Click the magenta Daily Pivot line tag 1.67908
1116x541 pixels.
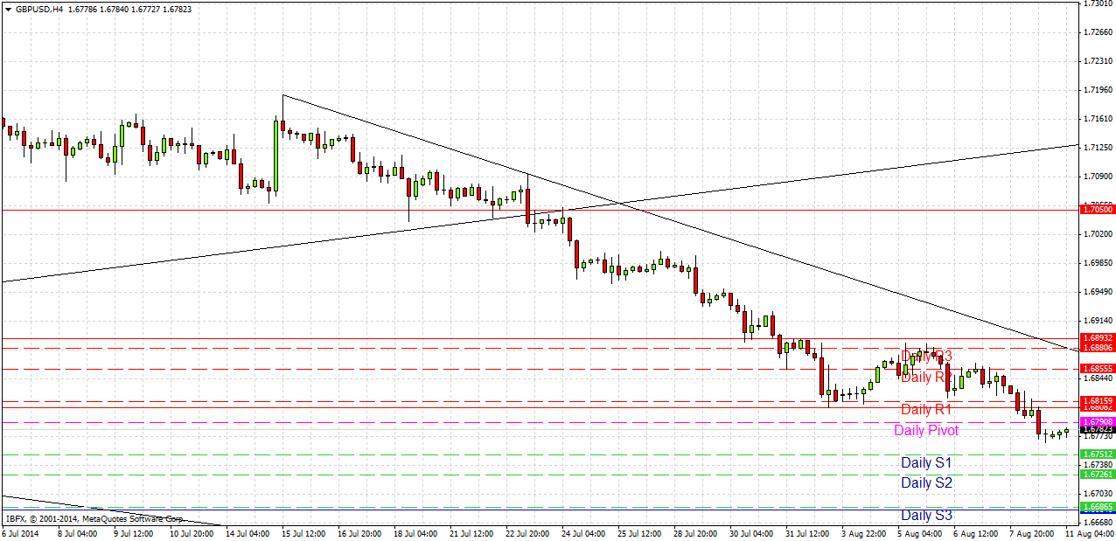click(x=1095, y=420)
